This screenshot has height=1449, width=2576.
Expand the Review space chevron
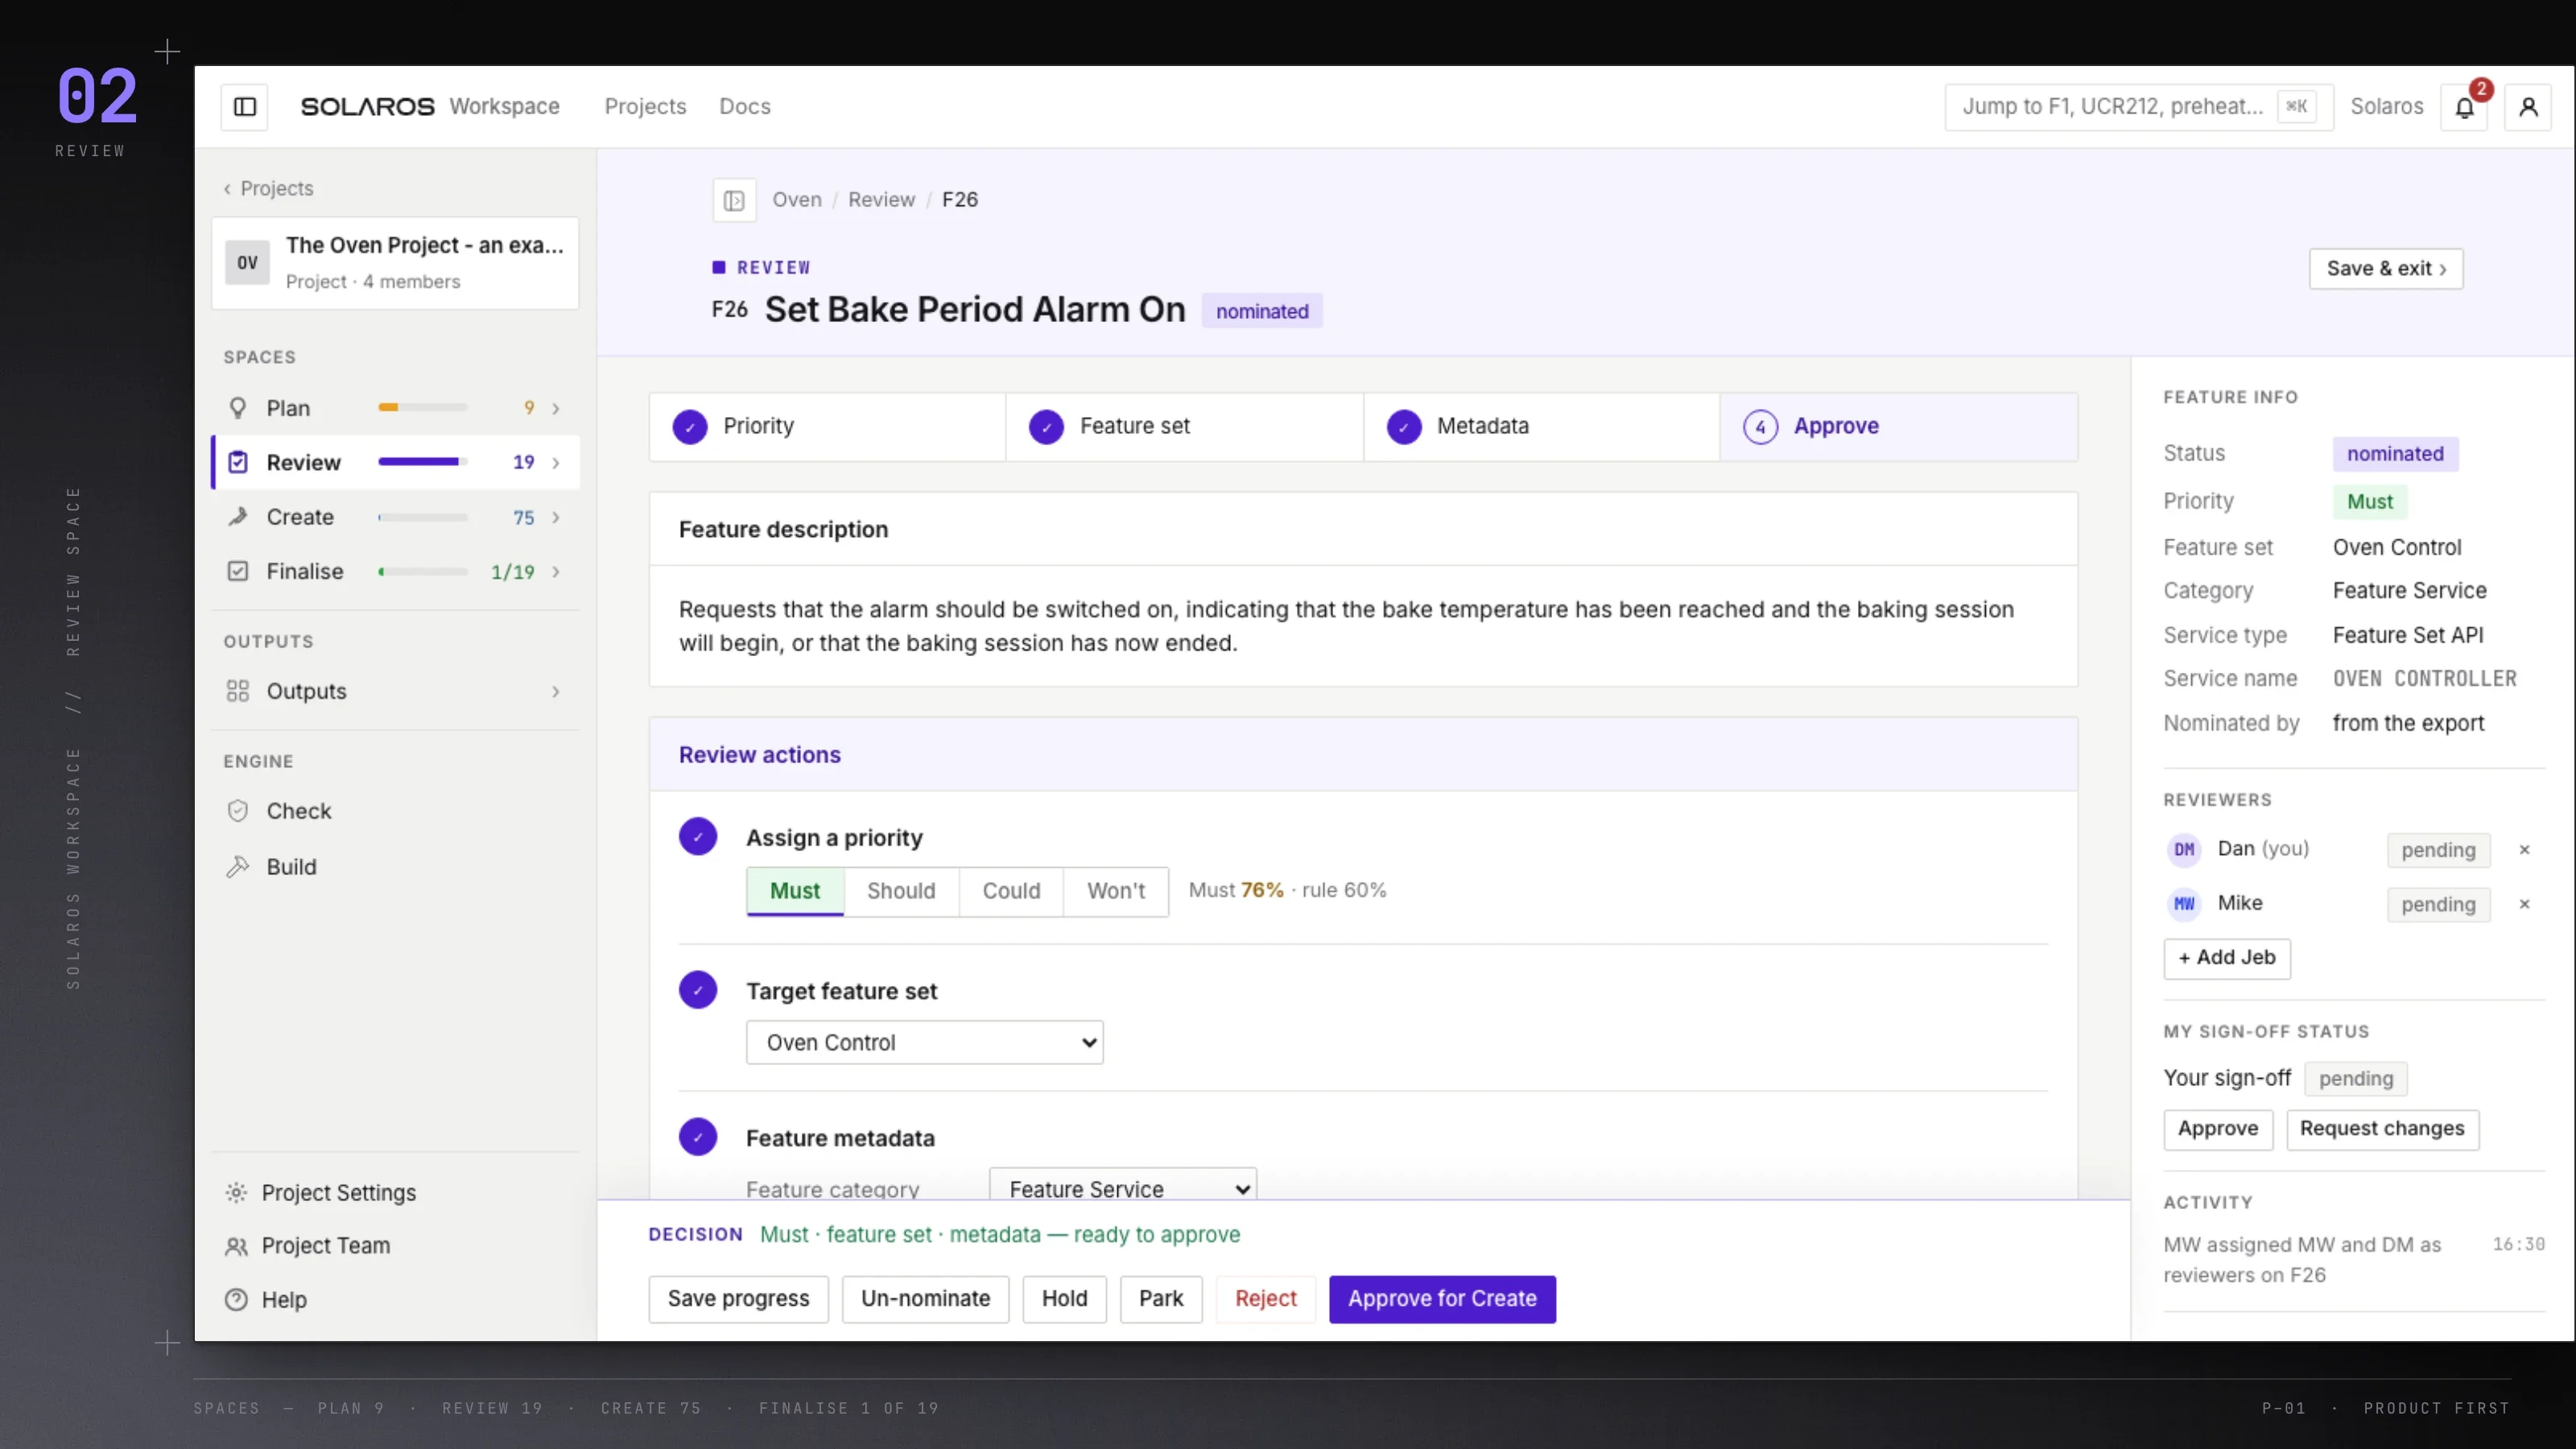point(556,462)
